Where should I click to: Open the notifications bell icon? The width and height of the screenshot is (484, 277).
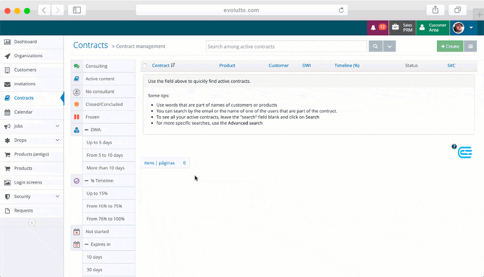(x=374, y=28)
